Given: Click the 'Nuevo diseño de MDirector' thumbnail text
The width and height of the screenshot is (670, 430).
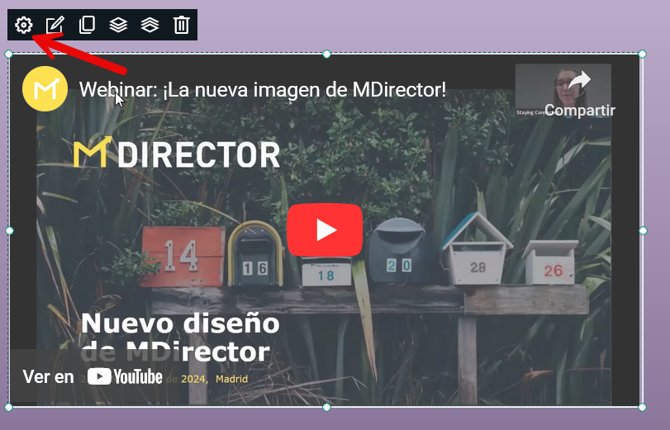Looking at the screenshot, I should point(180,338).
